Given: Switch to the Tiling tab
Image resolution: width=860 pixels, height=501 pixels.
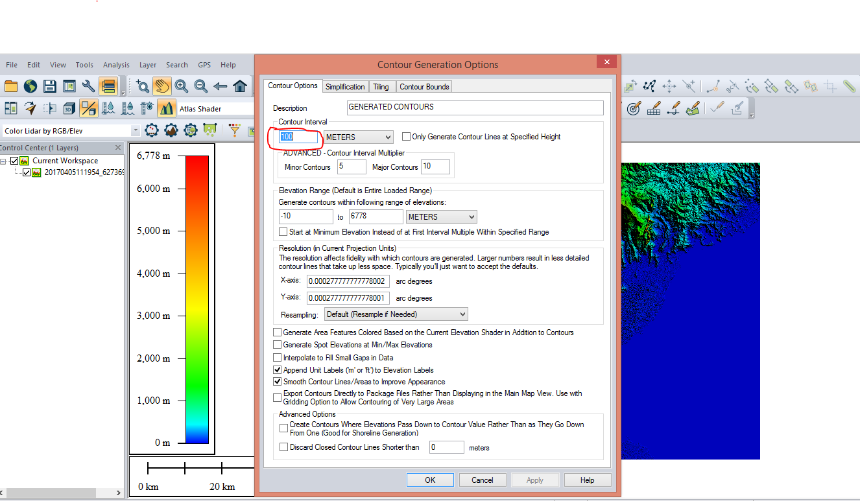Looking at the screenshot, I should click(382, 86).
